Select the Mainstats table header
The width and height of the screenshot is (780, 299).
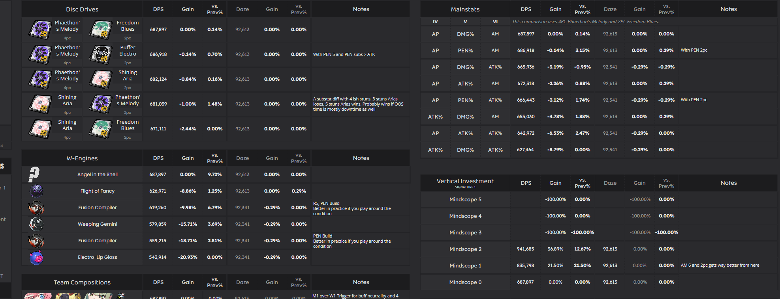[465, 9]
